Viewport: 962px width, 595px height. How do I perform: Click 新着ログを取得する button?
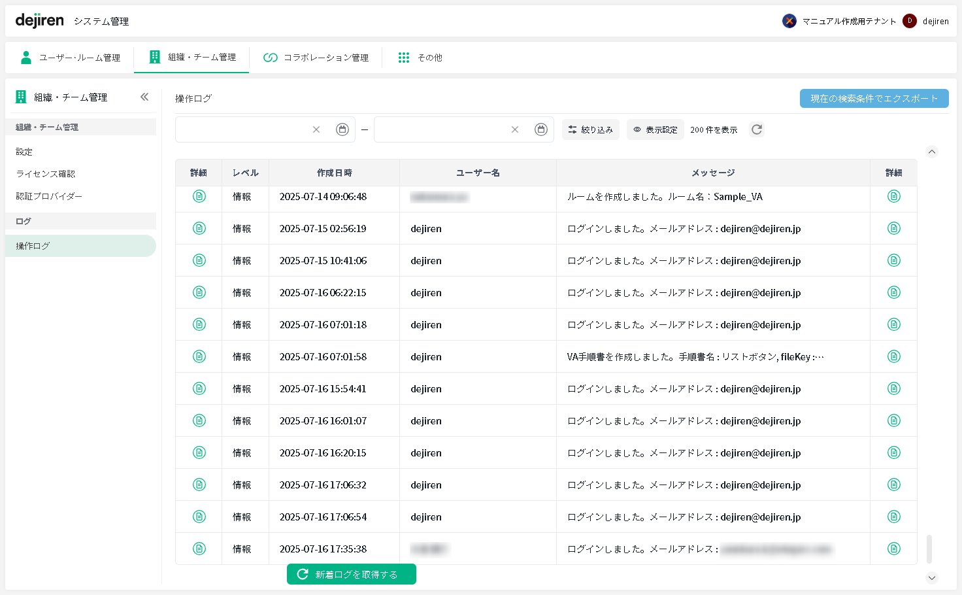[352, 574]
